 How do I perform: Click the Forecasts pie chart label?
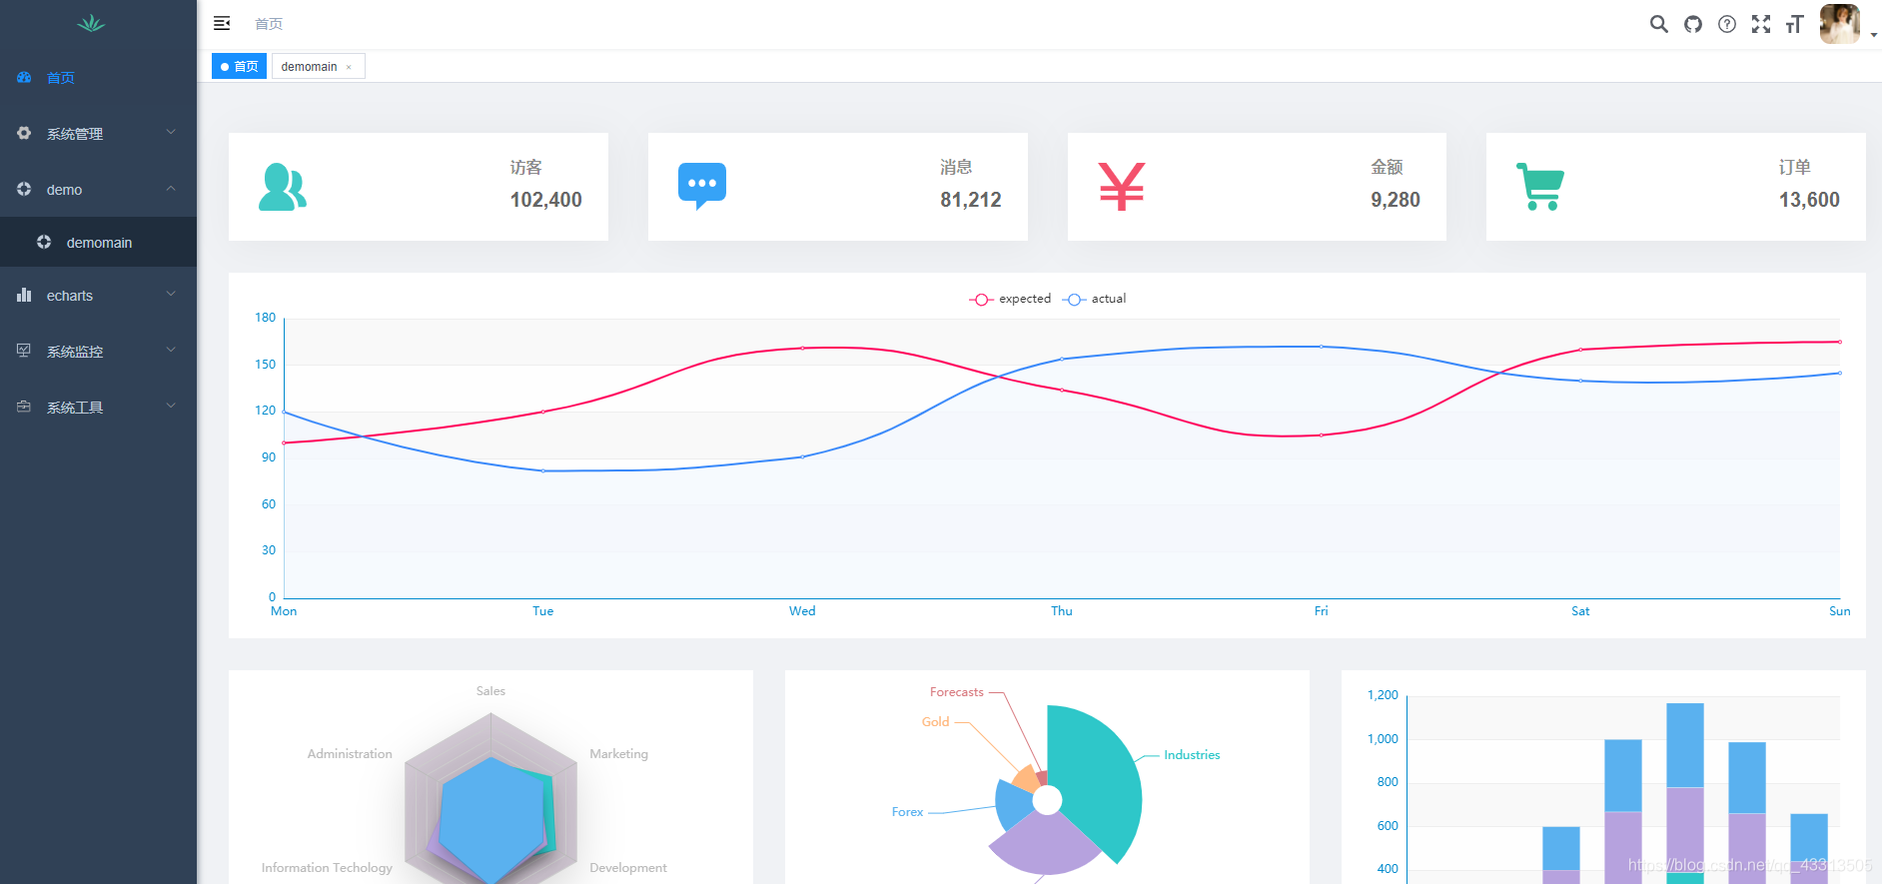tap(956, 692)
